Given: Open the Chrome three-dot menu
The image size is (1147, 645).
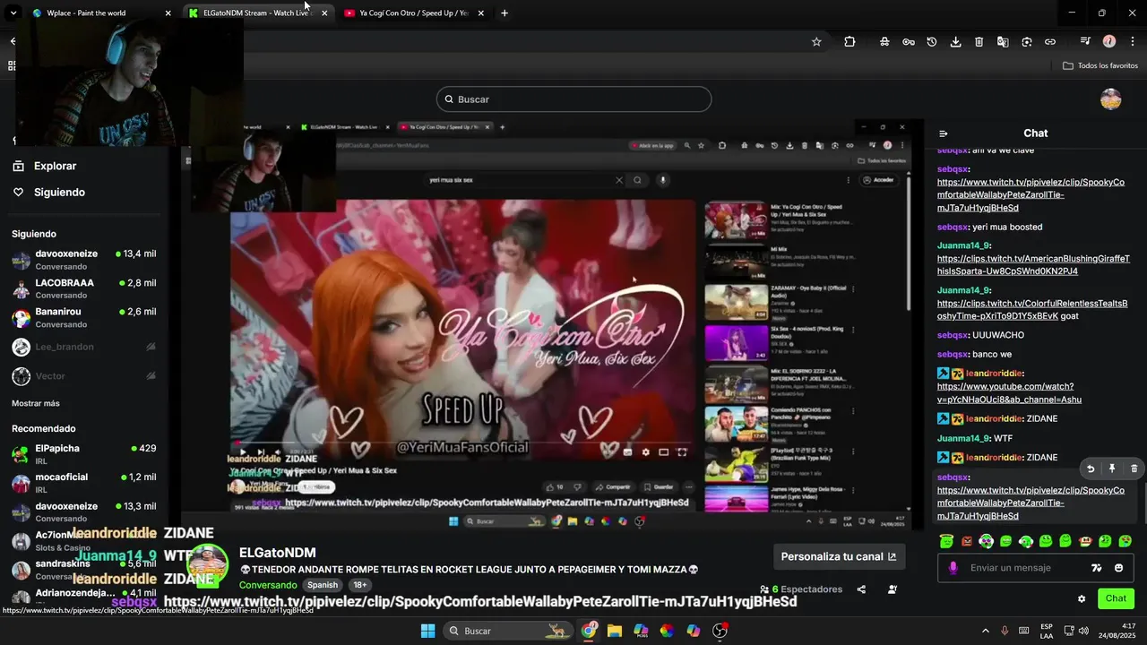Looking at the screenshot, I should (x=1133, y=41).
